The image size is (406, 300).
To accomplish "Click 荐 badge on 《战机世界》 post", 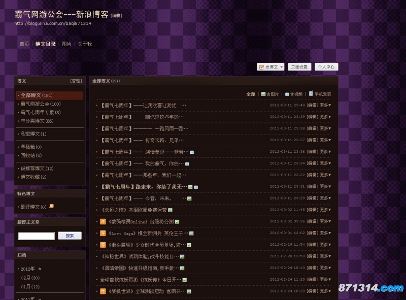I will click(x=103, y=291).
